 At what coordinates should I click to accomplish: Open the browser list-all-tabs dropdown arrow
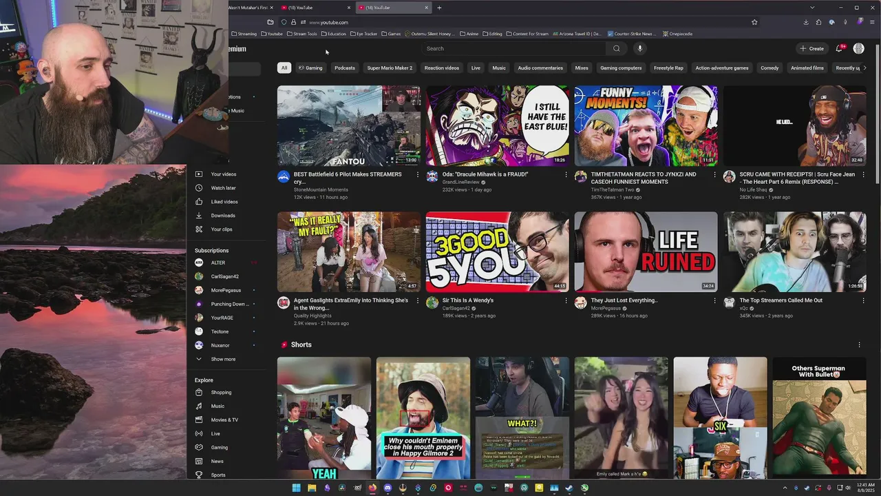point(812,8)
